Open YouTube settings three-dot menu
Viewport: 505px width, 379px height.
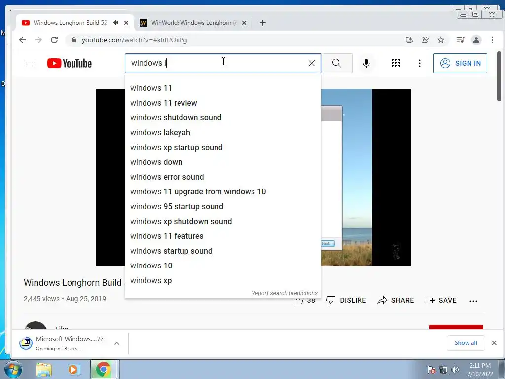click(419, 63)
